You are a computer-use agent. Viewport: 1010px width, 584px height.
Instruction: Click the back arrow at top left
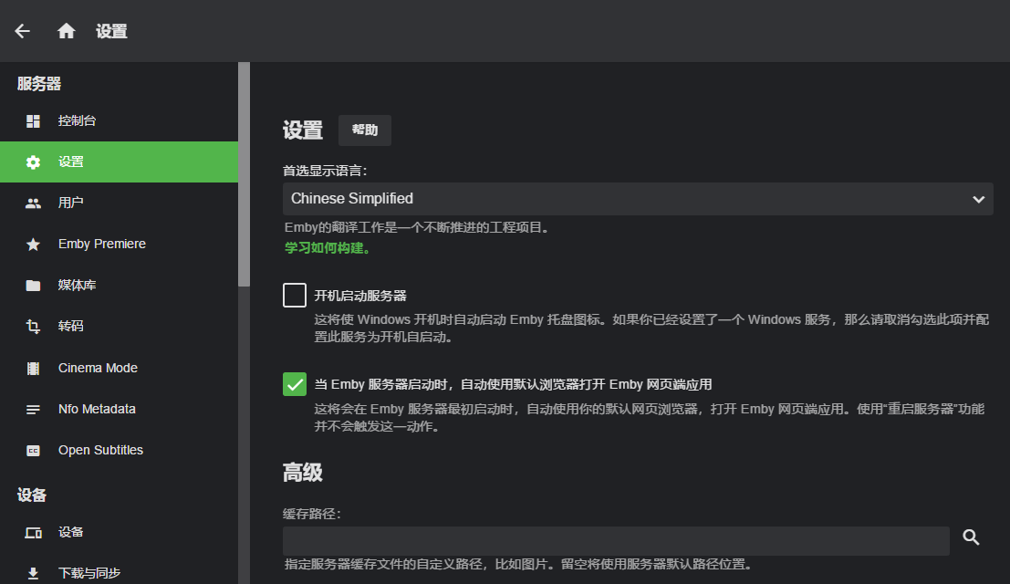21,30
